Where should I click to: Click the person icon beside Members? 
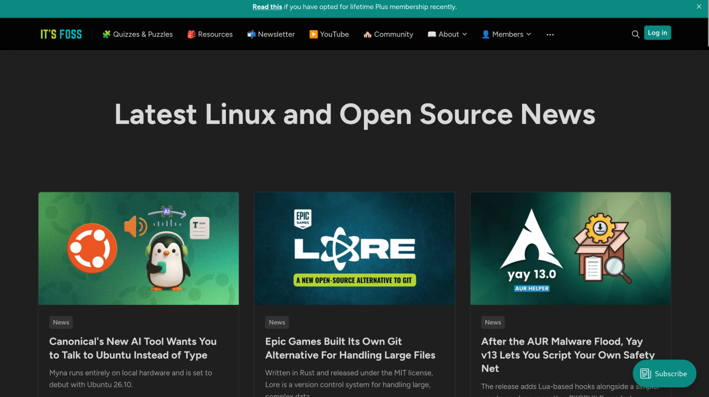tap(486, 34)
